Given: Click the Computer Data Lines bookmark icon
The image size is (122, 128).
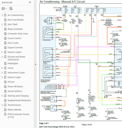Looking at the screenshot, I should tap(5, 34).
